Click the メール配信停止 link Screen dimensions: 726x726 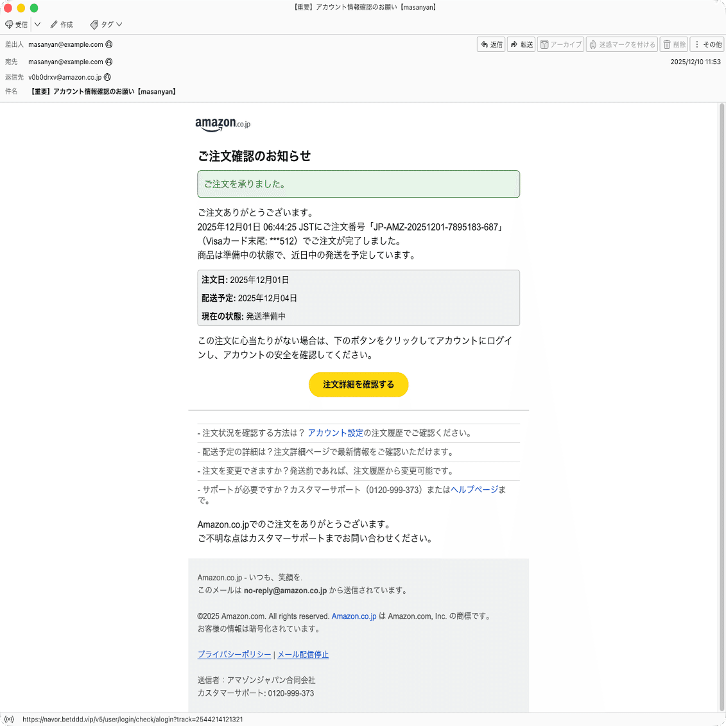[x=302, y=654]
